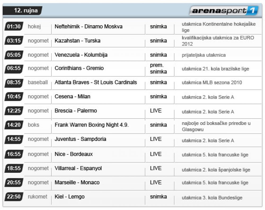Click nogomet label in Juventus row
The image size is (265, 210).
coord(38,139)
